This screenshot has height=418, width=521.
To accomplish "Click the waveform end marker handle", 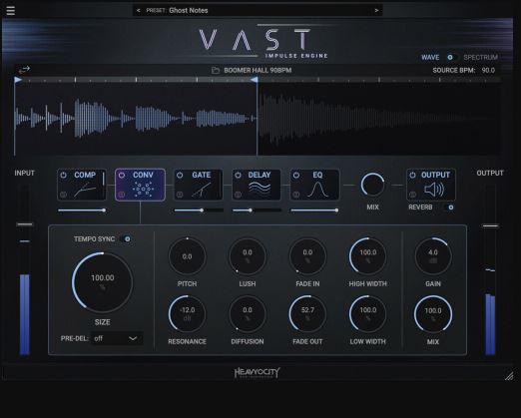I will 255,80.
